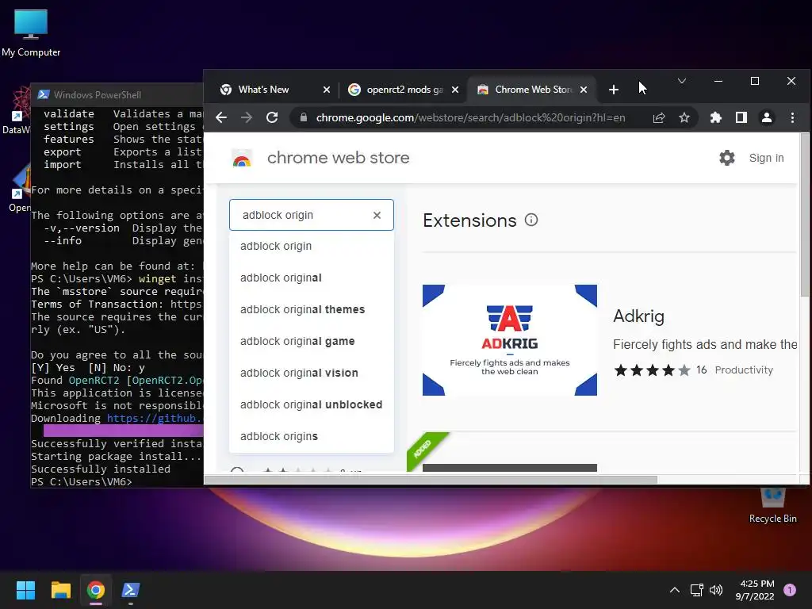Select the Chrome Web Store tab
Image resolution: width=812 pixels, height=609 pixels.
[x=527, y=90]
